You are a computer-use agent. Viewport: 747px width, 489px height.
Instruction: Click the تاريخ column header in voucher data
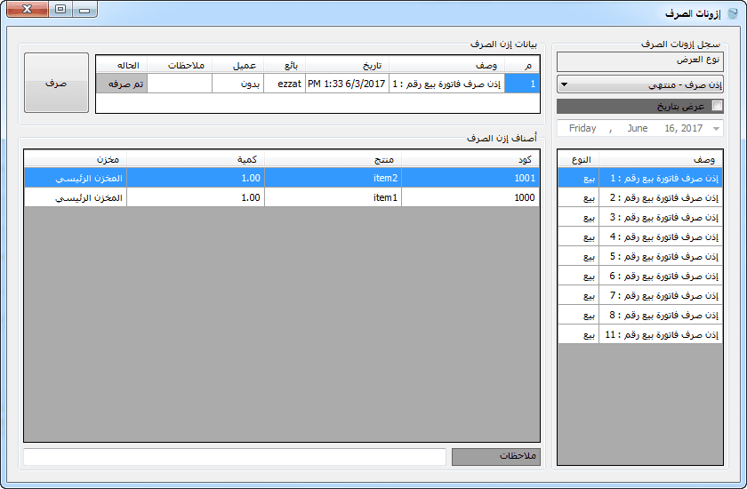point(347,66)
